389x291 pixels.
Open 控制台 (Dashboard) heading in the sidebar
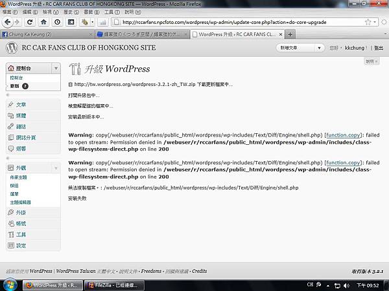point(23,69)
